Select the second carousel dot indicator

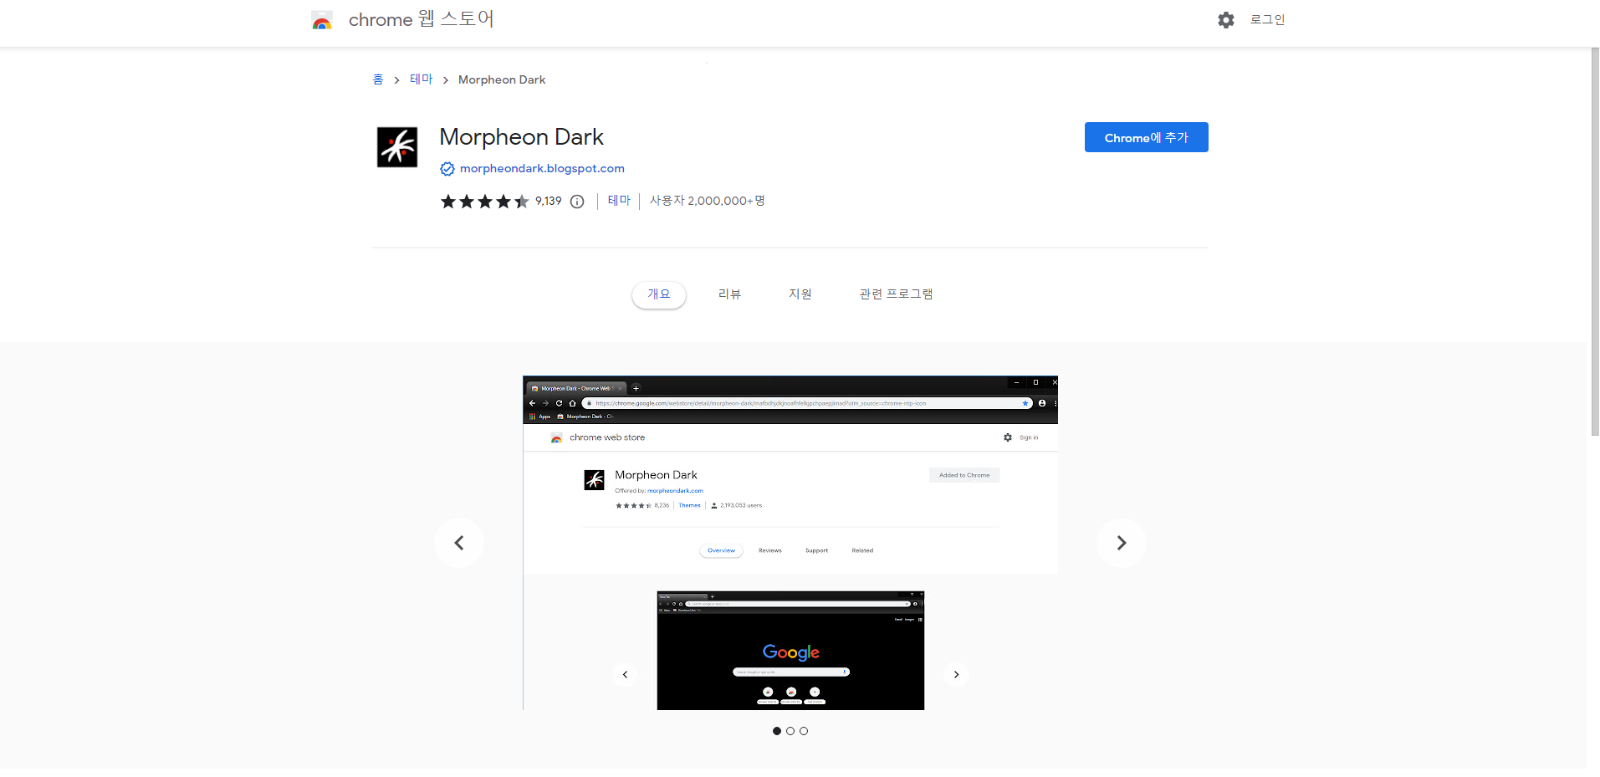click(790, 731)
